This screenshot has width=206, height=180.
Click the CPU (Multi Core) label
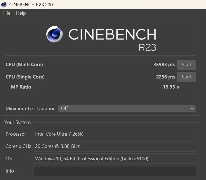(24, 64)
